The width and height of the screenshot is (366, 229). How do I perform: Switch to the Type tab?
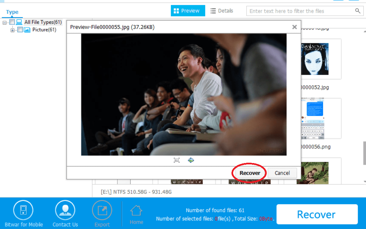point(12,12)
